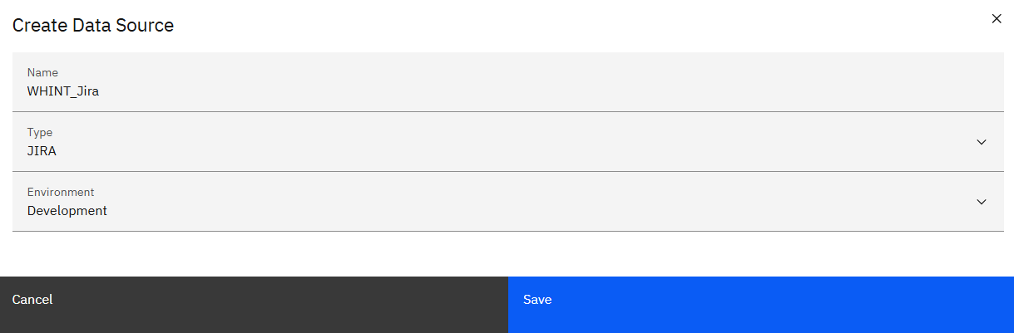Viewport: 1014px width, 333px height.
Task: Click the Environment field label
Action: 61,192
